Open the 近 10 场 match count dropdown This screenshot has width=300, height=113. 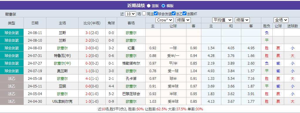(x=131, y=14)
